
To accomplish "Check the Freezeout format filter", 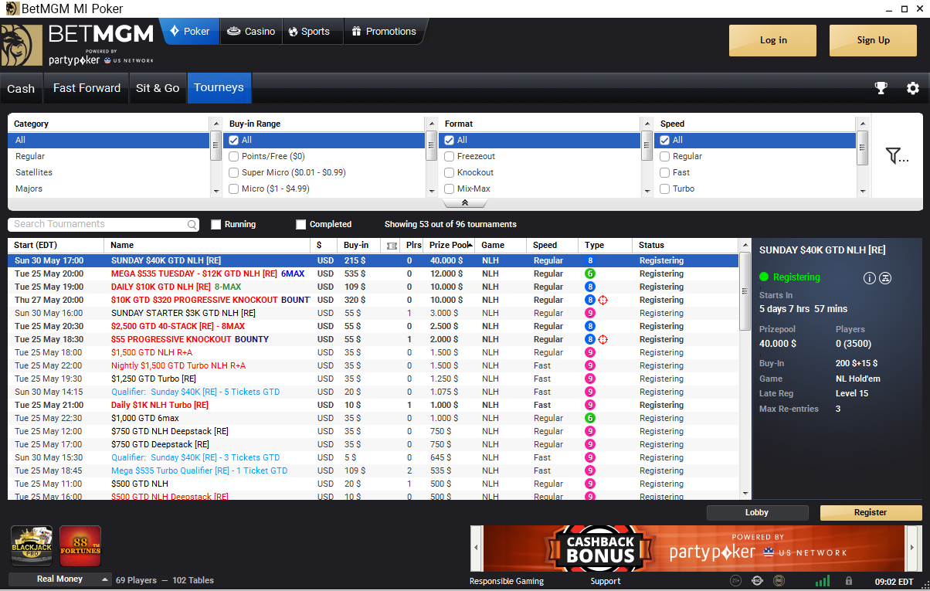I will (x=450, y=157).
